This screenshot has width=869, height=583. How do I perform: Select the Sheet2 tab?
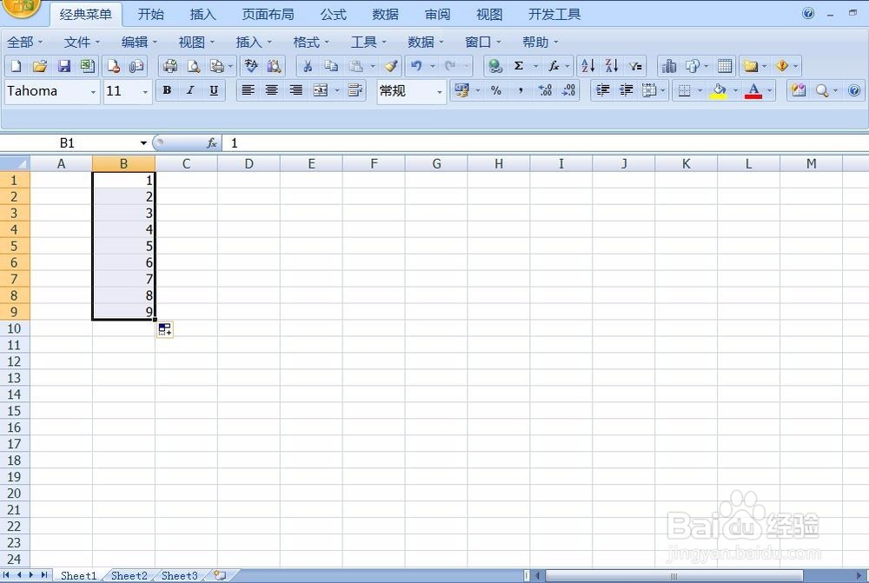[129, 575]
